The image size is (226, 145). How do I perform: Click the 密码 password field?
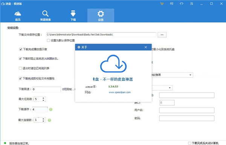point(187,118)
